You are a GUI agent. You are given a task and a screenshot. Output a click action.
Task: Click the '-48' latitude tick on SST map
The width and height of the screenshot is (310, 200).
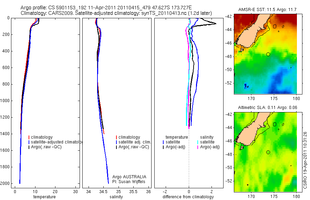pyautogui.click(x=229, y=57)
